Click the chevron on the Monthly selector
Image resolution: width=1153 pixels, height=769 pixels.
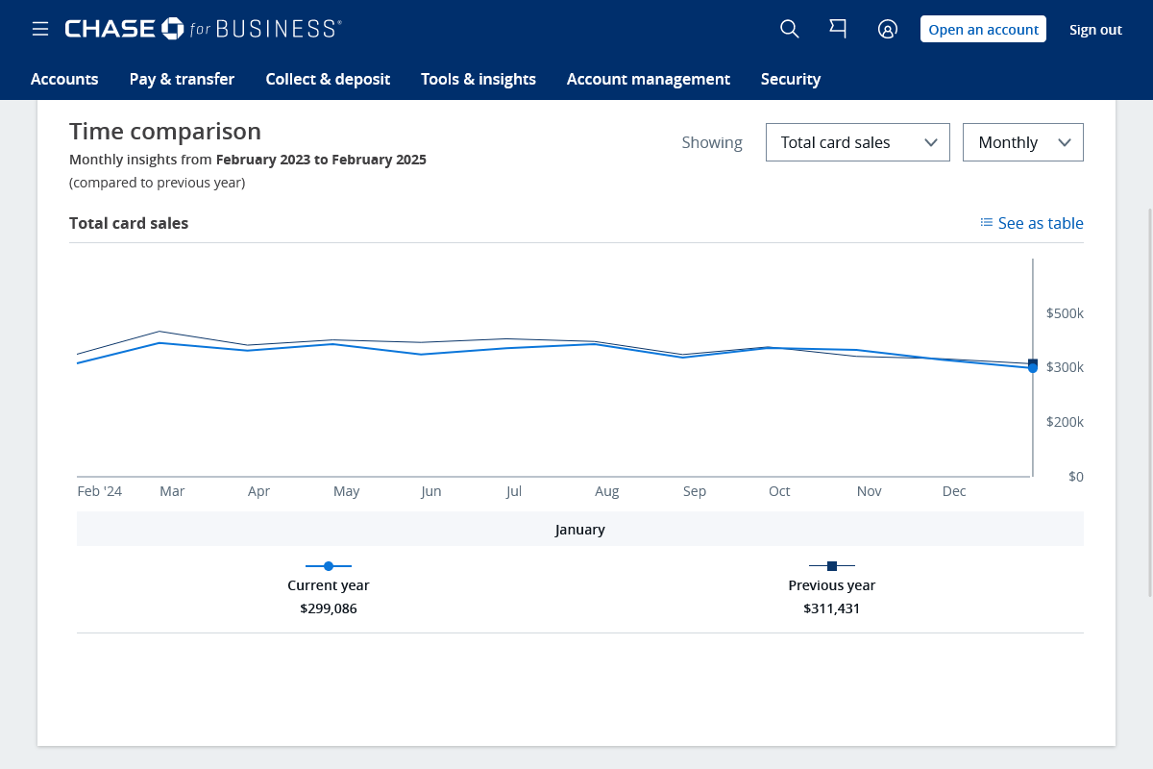click(x=1064, y=141)
